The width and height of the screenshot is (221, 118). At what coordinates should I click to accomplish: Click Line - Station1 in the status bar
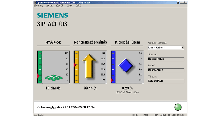(39, 115)
